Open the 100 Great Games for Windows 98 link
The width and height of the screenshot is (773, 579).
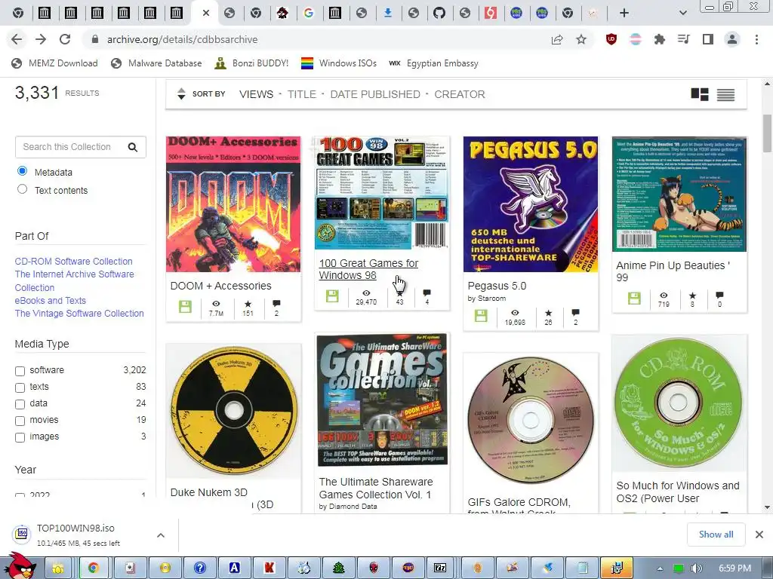coord(368,269)
